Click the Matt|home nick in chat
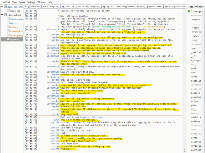Viewport: 205px width, 153px height. 97,117
